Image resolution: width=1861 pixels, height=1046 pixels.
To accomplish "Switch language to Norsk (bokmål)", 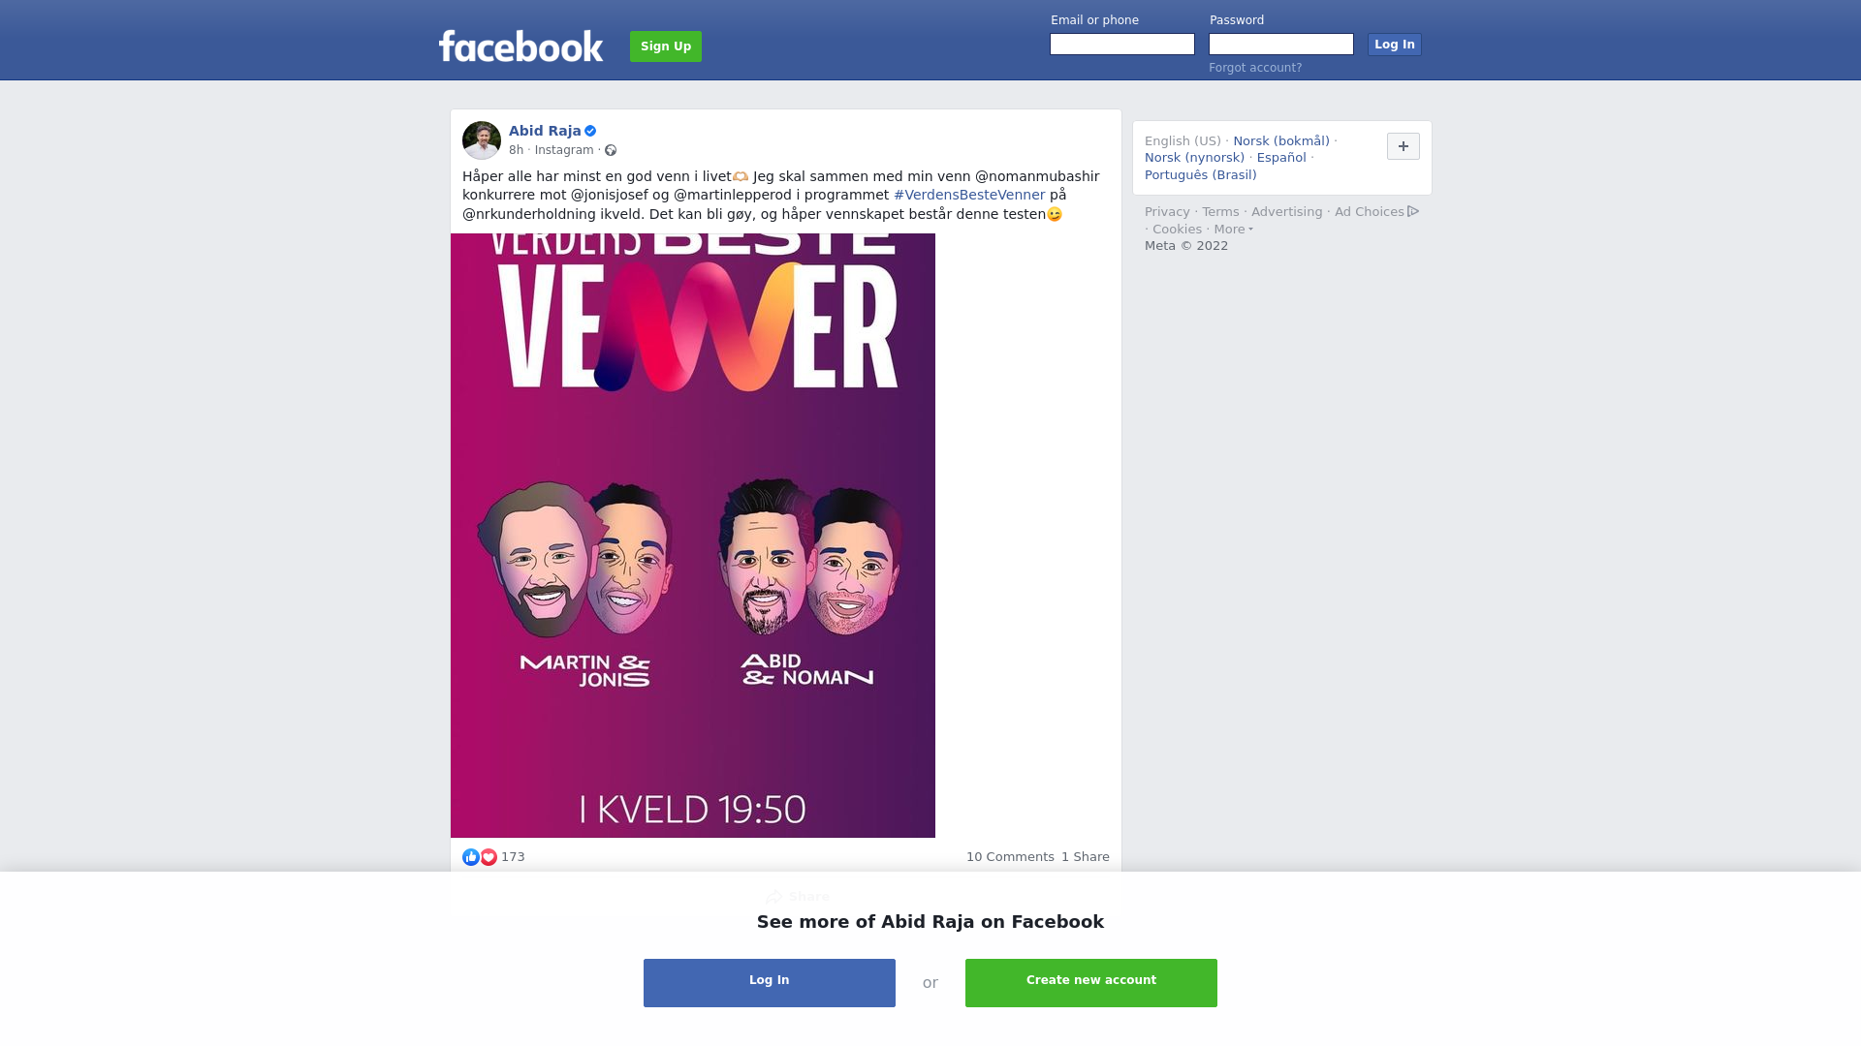I will point(1281,141).
